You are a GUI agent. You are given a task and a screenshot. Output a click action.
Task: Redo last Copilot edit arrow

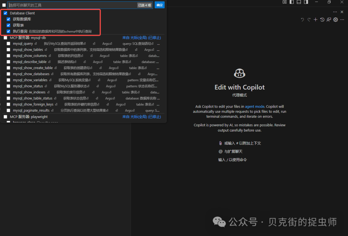coord(309,20)
